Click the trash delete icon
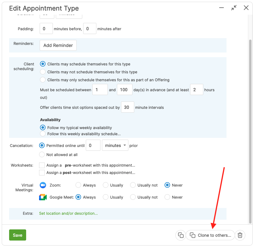Screen dimensions: 255x247 coord(240,235)
